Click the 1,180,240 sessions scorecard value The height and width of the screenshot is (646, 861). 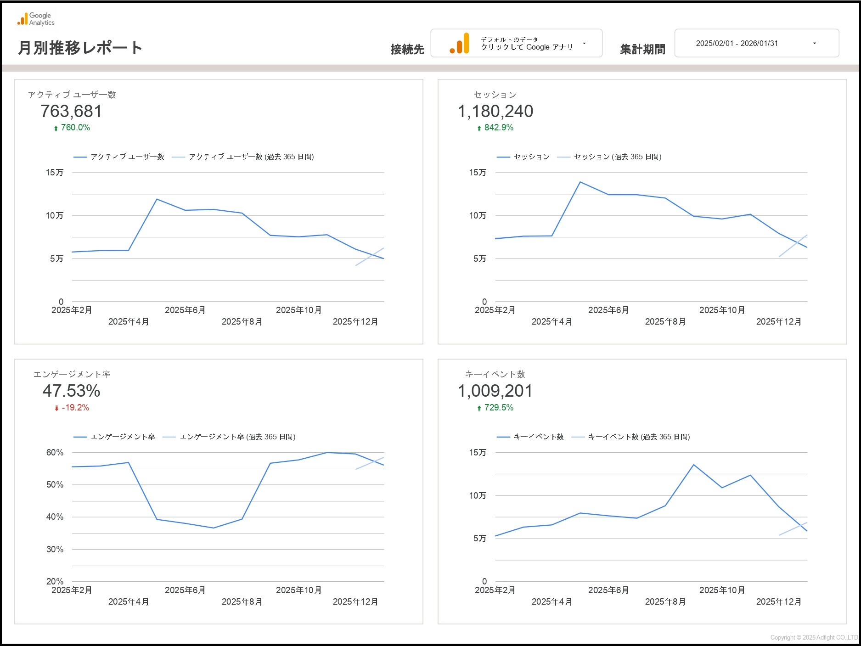(495, 112)
